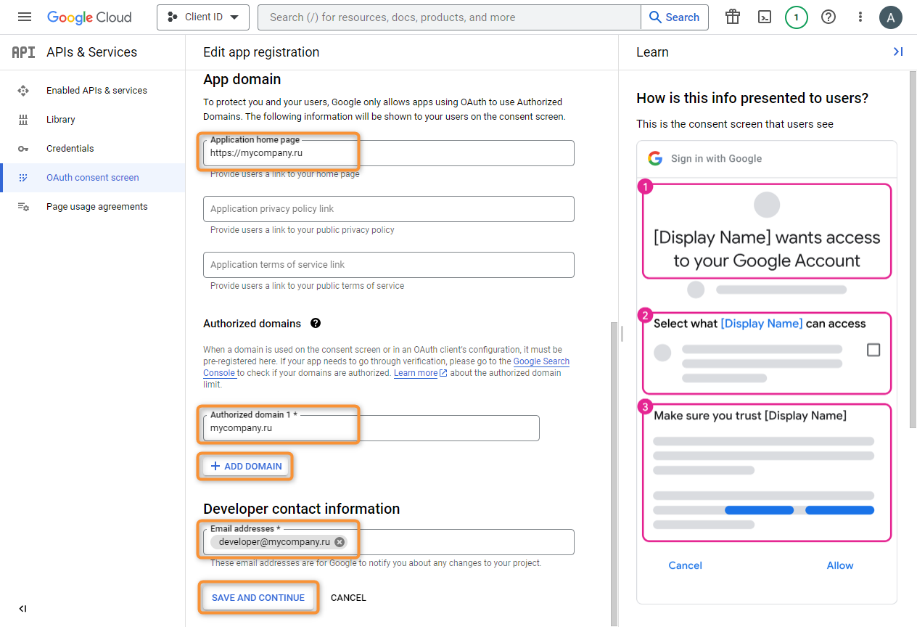Click the panel resize handle divider
917x627 pixels.
[621, 334]
